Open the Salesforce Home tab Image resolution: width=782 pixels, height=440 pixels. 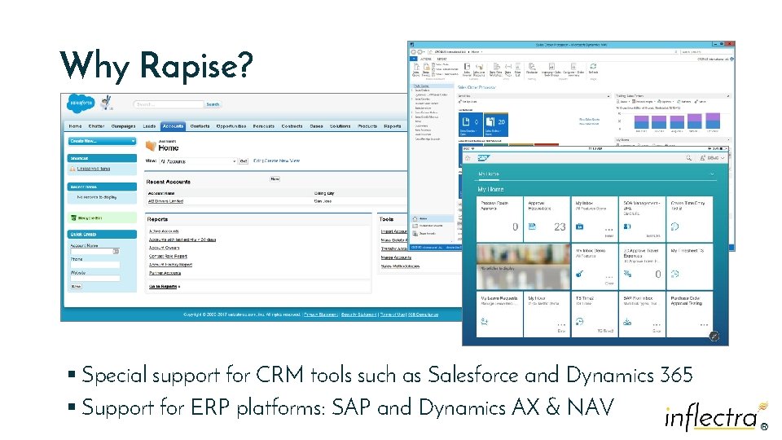(75, 126)
